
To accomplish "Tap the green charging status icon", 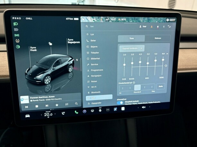I will 18,47.
